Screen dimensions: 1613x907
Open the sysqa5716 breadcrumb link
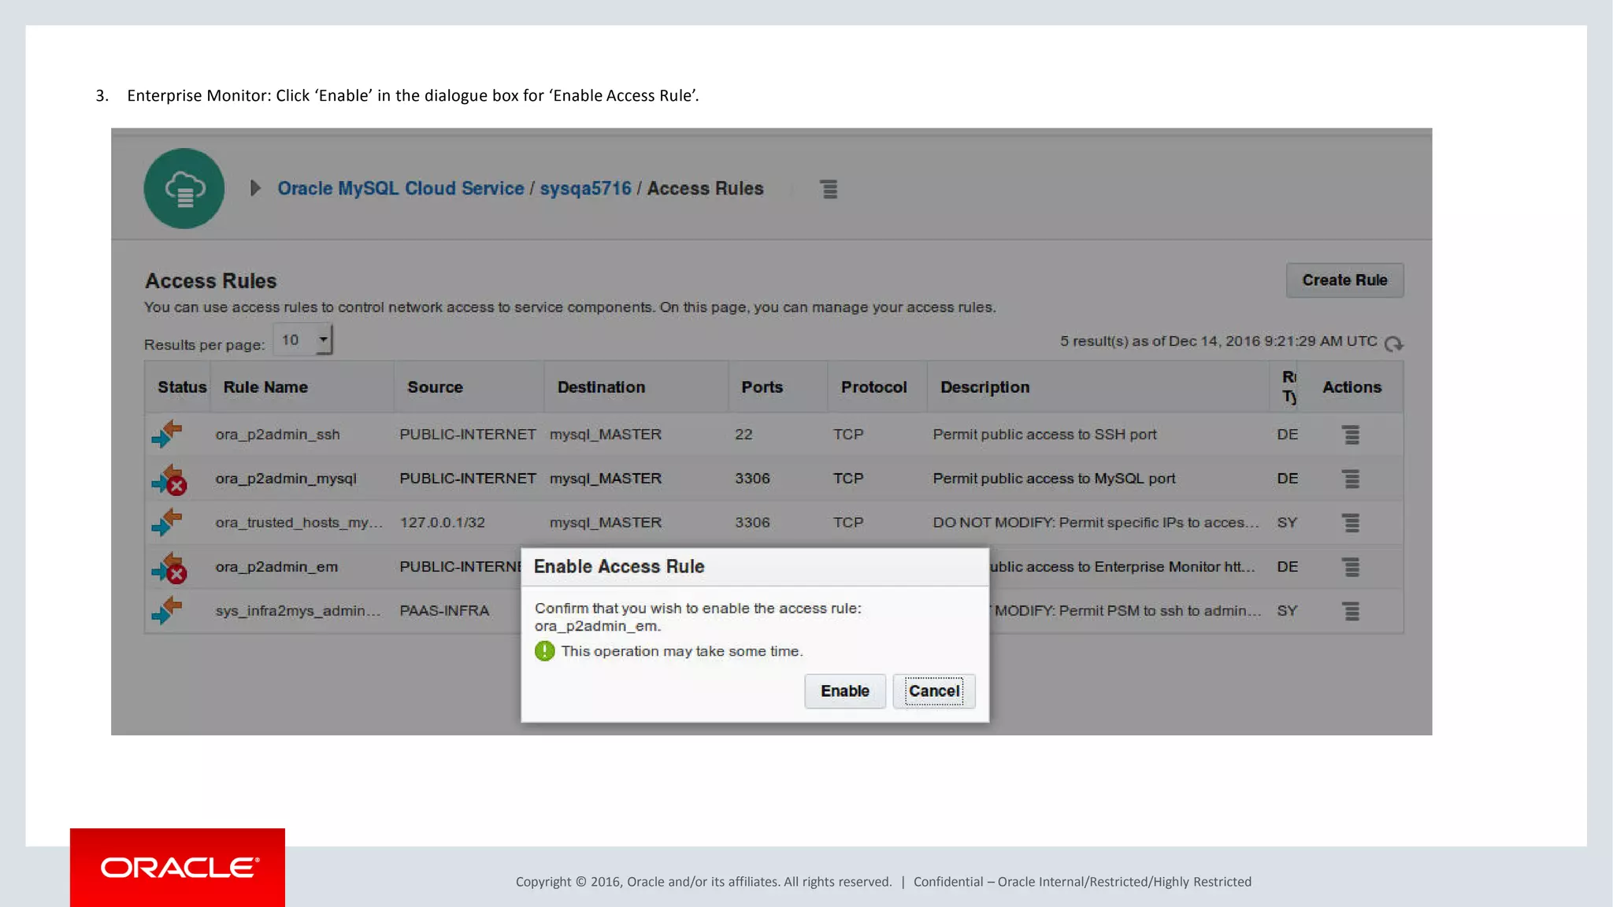(585, 188)
